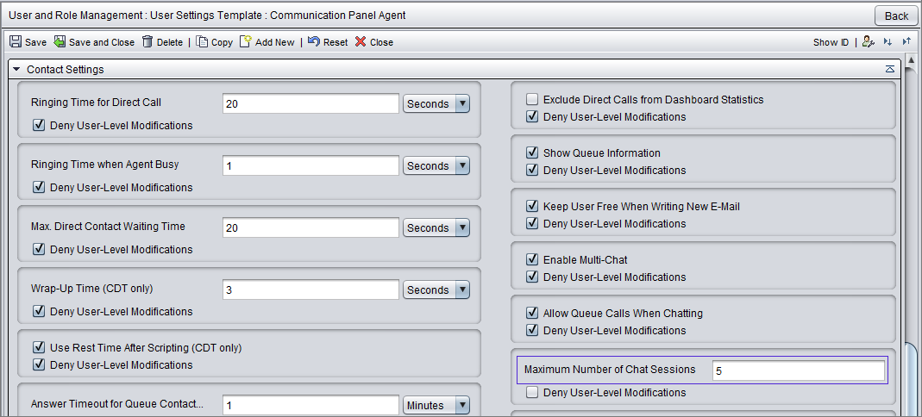922x417 pixels.
Task: Click the red Close X icon
Action: 361,41
